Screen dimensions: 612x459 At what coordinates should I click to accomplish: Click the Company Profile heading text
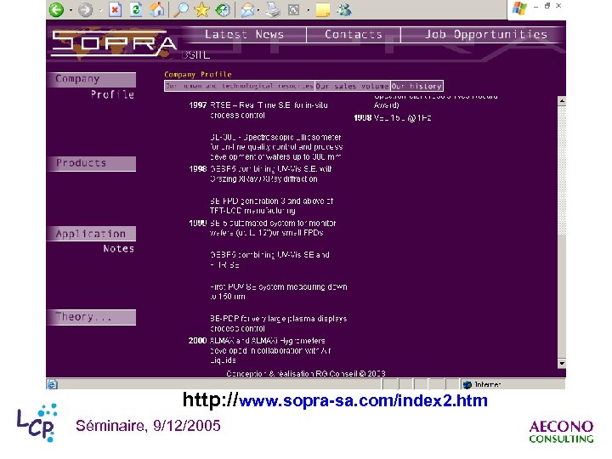[x=198, y=74]
